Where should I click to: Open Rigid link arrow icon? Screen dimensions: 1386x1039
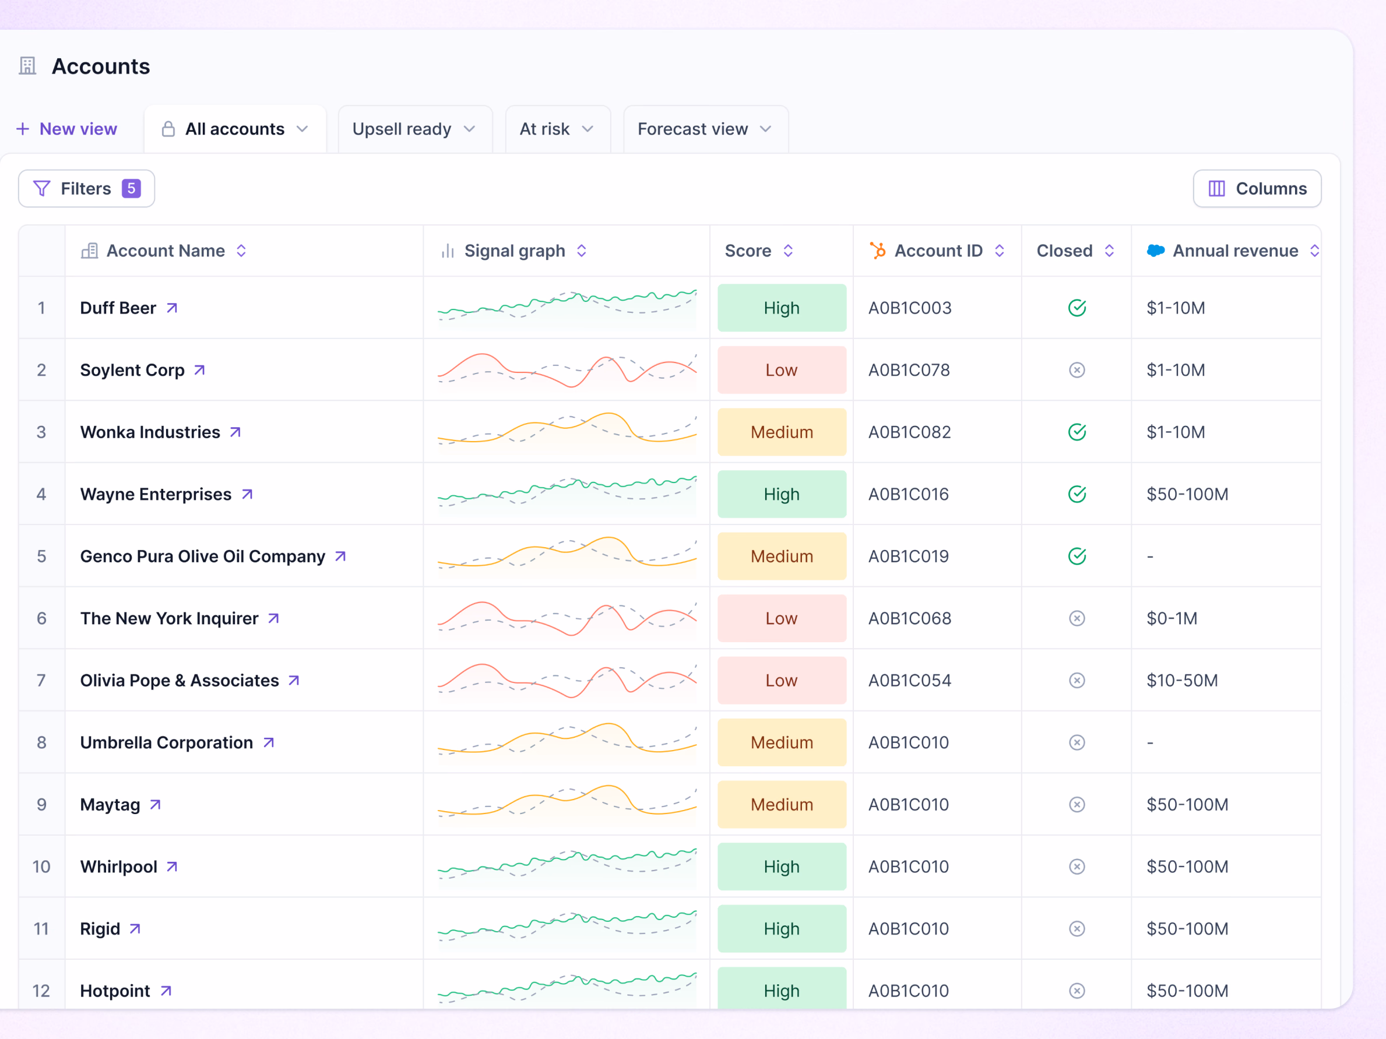coord(135,928)
